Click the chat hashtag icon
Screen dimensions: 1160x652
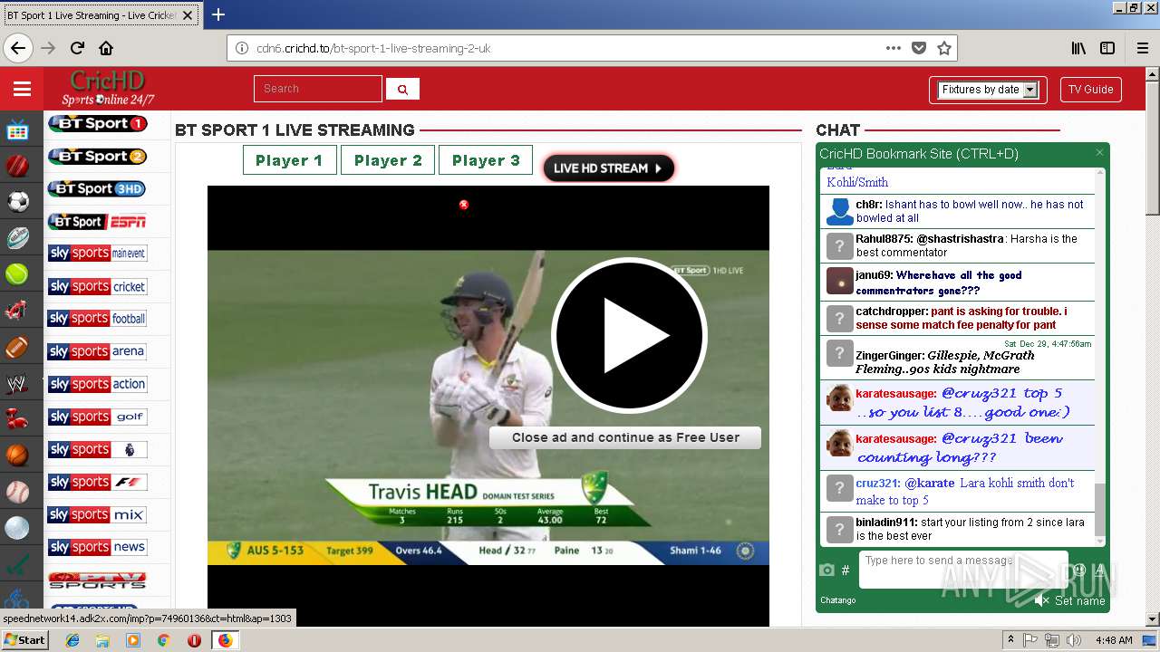point(846,570)
